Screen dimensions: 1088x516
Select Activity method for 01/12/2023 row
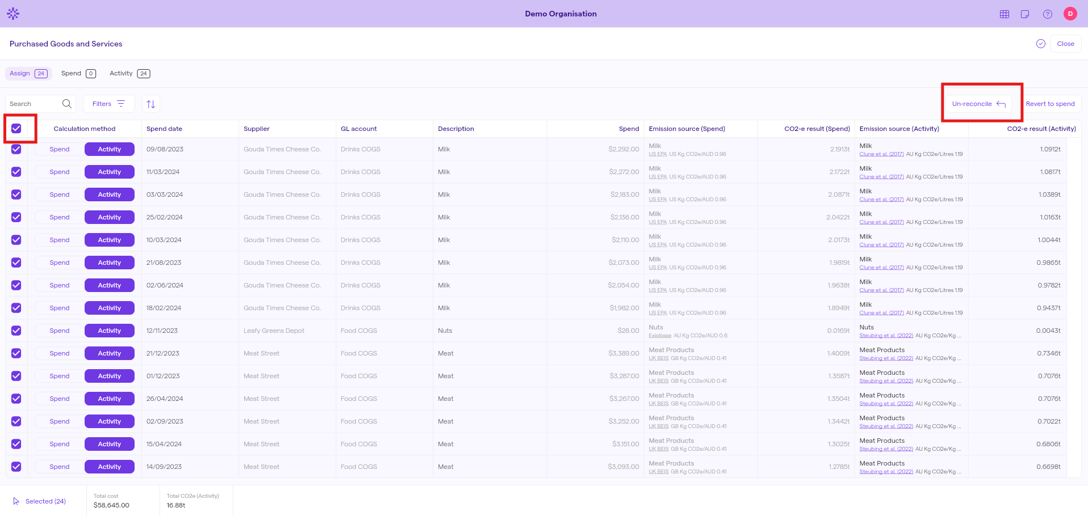(x=110, y=376)
